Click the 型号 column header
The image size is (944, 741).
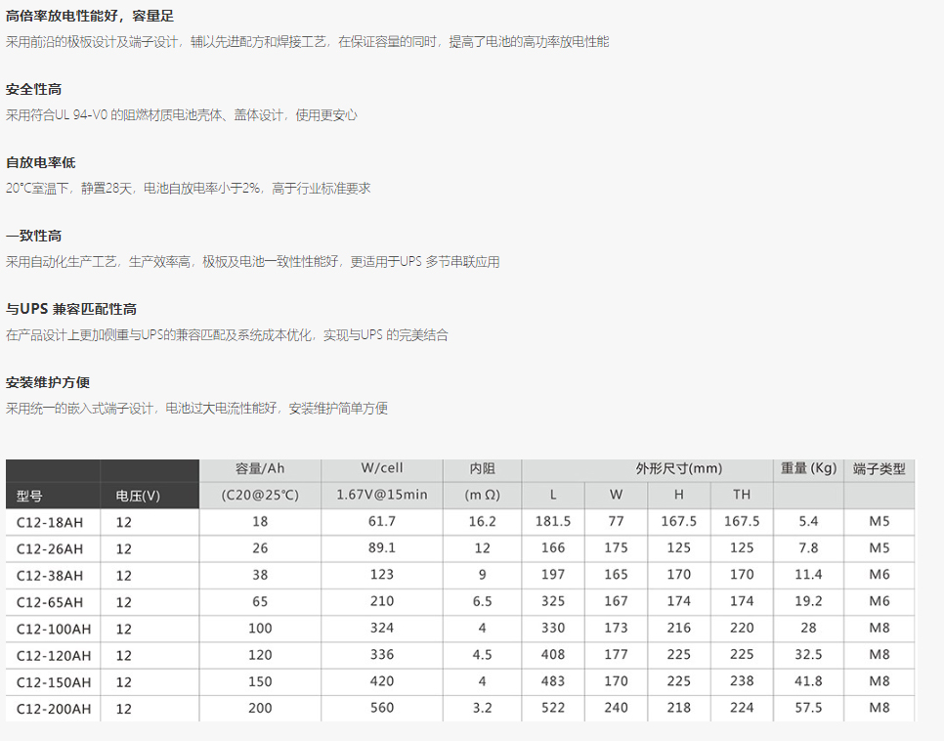[30, 496]
